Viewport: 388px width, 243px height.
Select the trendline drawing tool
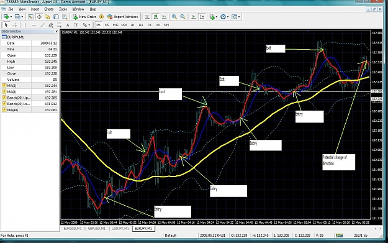43,25
